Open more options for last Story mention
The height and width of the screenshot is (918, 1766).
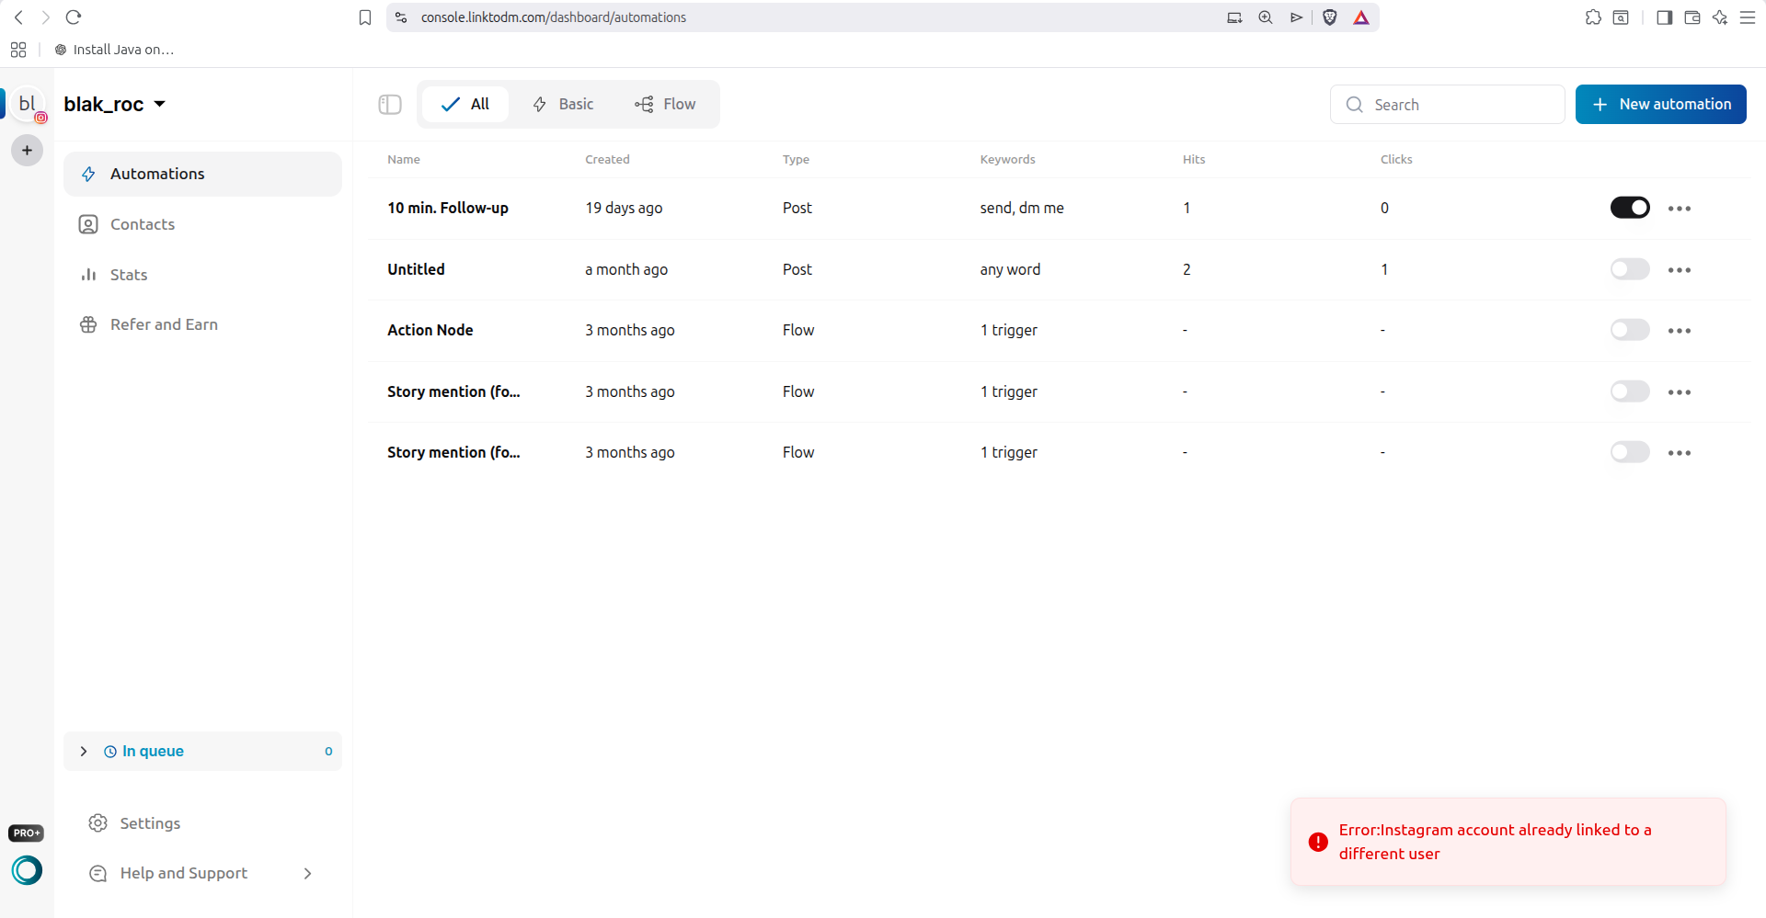click(x=1680, y=453)
